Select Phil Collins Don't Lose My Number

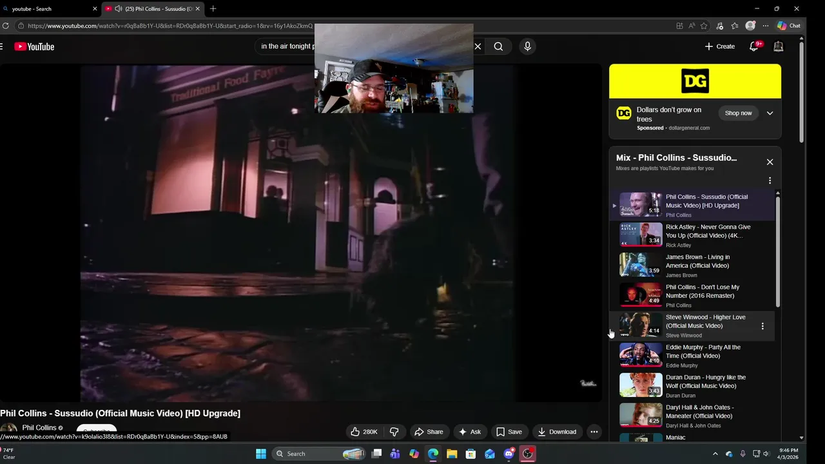(x=692, y=296)
